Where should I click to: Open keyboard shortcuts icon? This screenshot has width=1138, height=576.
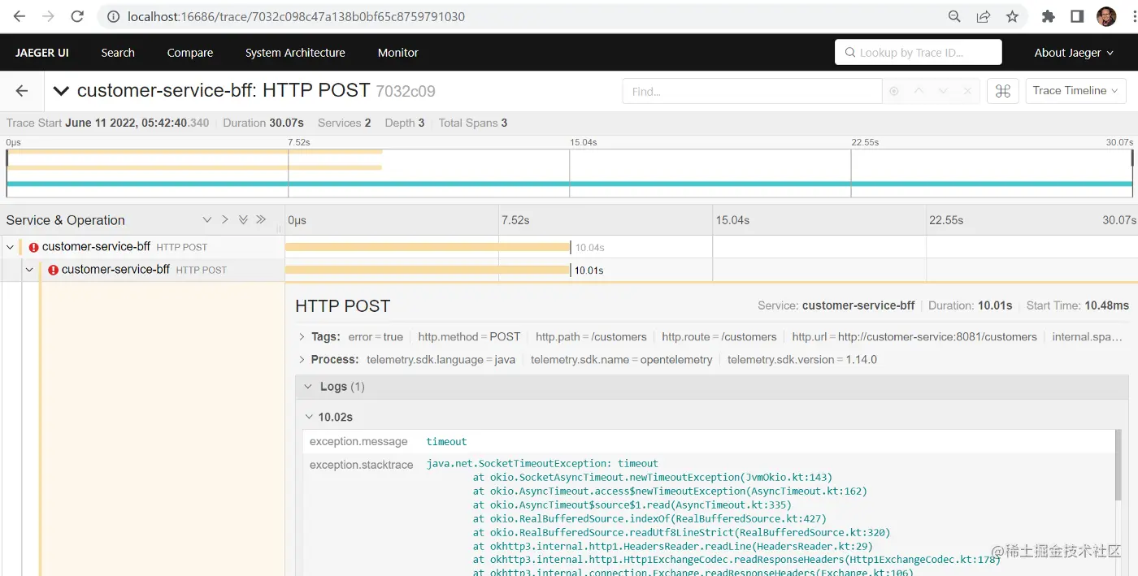coord(1003,91)
